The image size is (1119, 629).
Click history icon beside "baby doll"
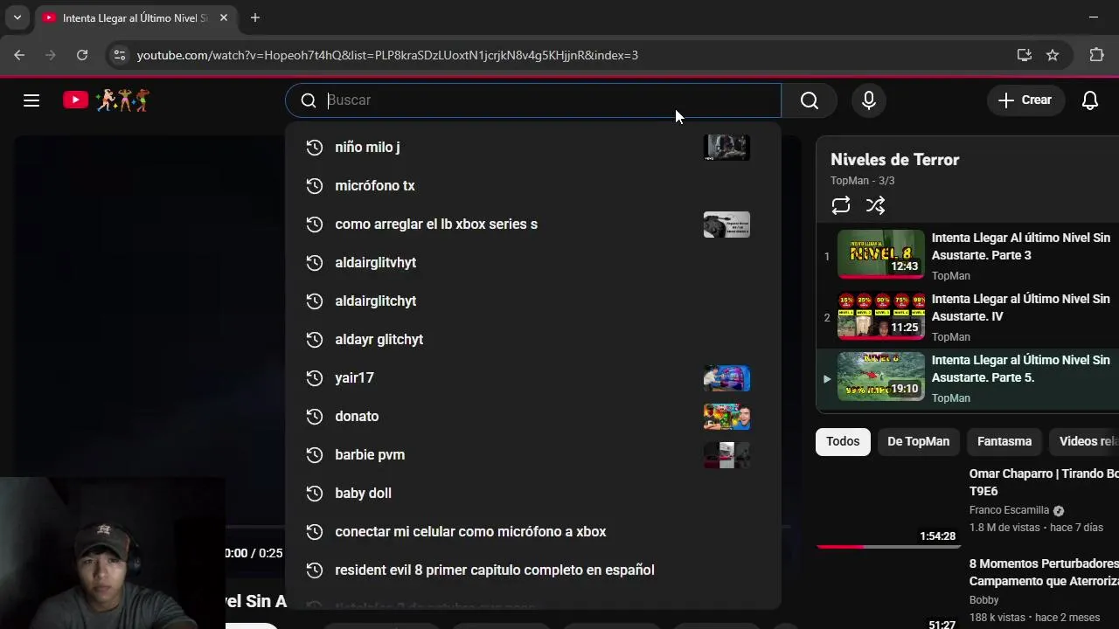tap(315, 494)
